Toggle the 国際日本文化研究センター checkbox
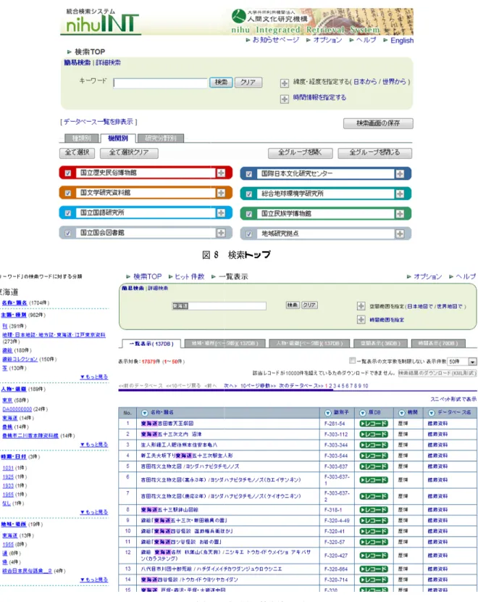Screen dimensions: 478x602 pyautogui.click(x=248, y=174)
